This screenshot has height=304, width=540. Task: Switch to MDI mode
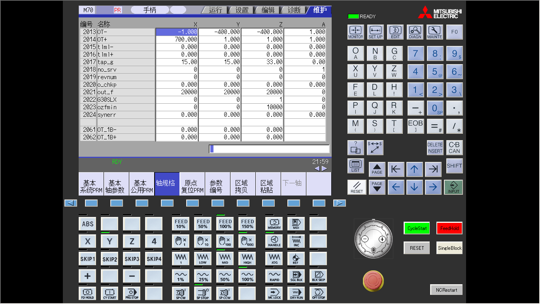(296, 224)
